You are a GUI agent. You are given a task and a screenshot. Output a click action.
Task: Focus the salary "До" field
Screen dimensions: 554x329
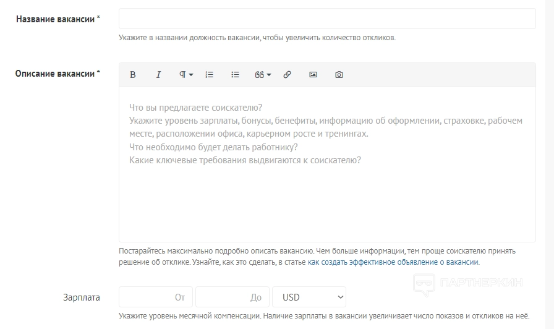point(232,297)
